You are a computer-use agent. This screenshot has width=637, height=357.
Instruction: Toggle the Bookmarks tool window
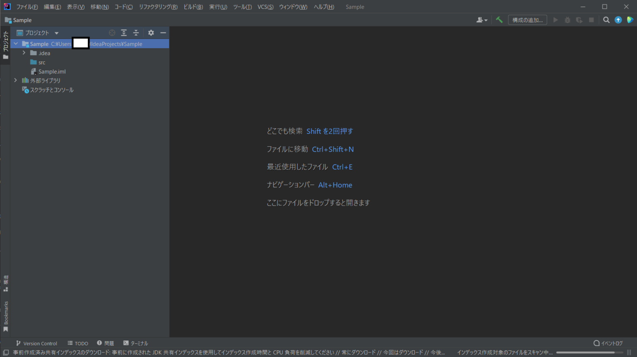pyautogui.click(x=5, y=314)
